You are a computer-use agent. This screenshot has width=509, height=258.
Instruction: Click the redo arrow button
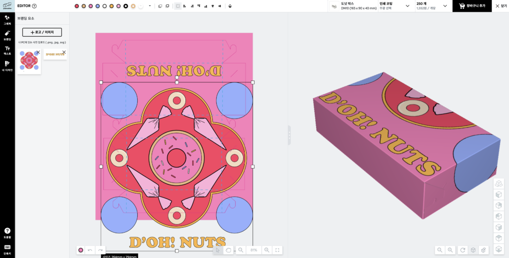(x=100, y=250)
